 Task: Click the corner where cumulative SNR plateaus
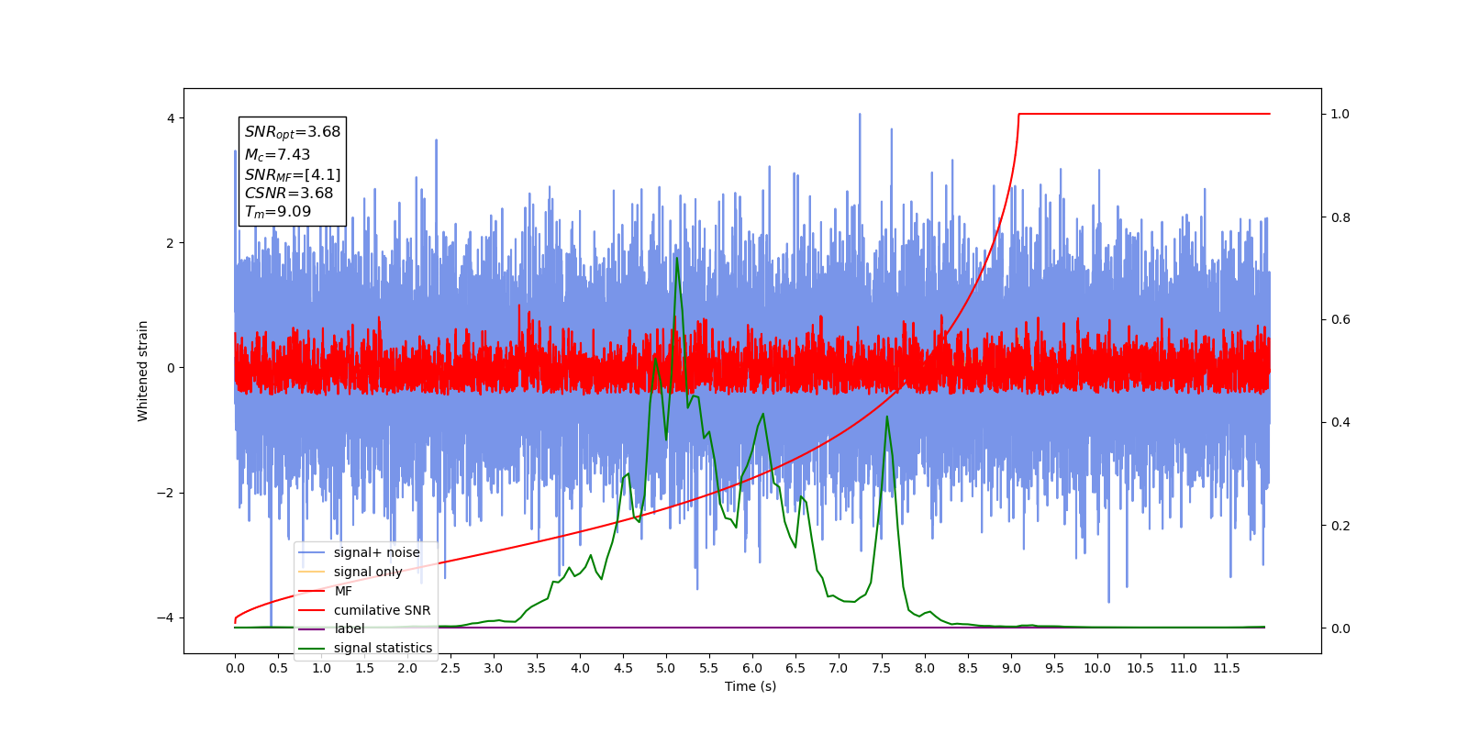point(1019,115)
